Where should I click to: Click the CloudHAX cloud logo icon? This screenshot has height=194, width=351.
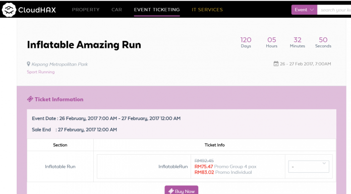point(9,10)
